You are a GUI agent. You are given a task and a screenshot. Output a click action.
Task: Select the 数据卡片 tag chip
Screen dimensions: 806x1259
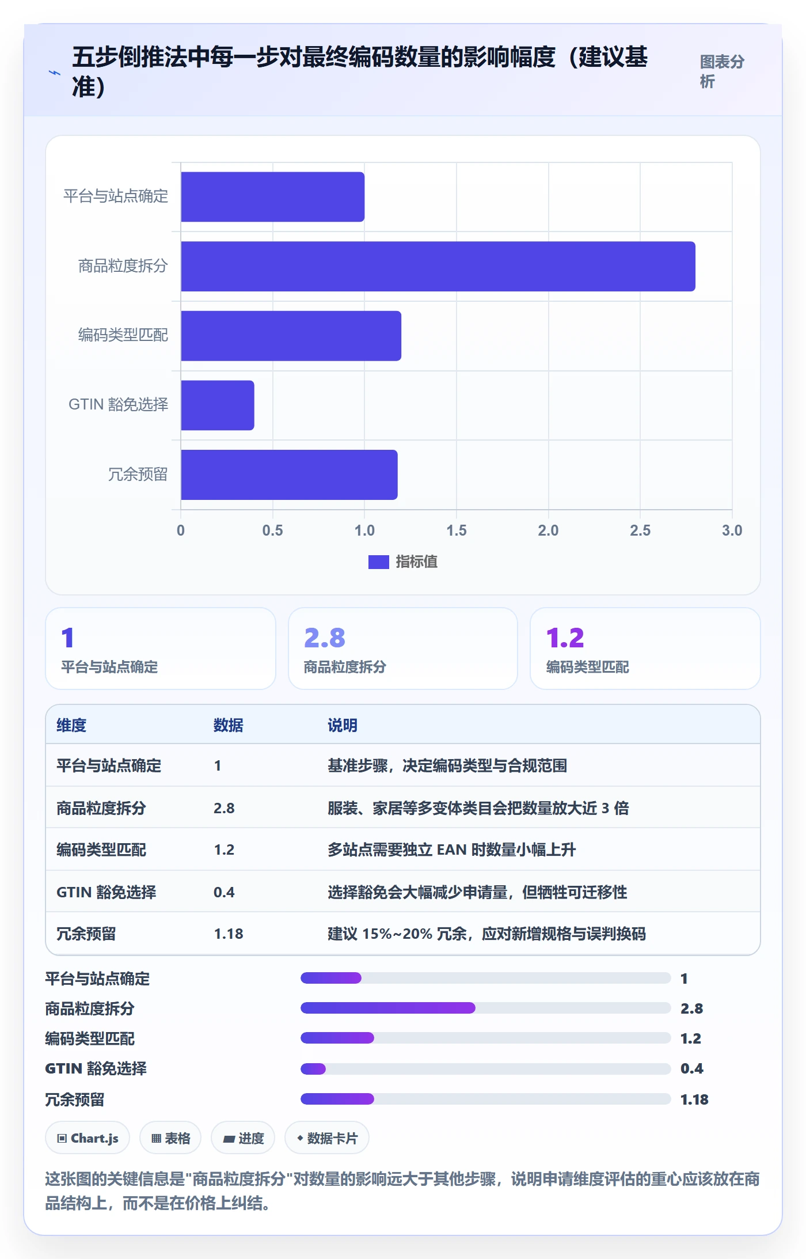pos(327,1138)
